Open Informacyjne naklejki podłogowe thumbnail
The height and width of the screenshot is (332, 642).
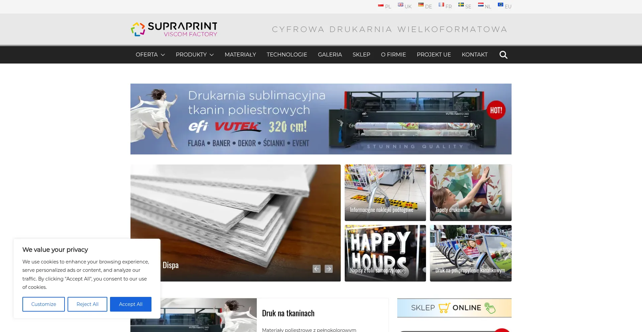385,193
